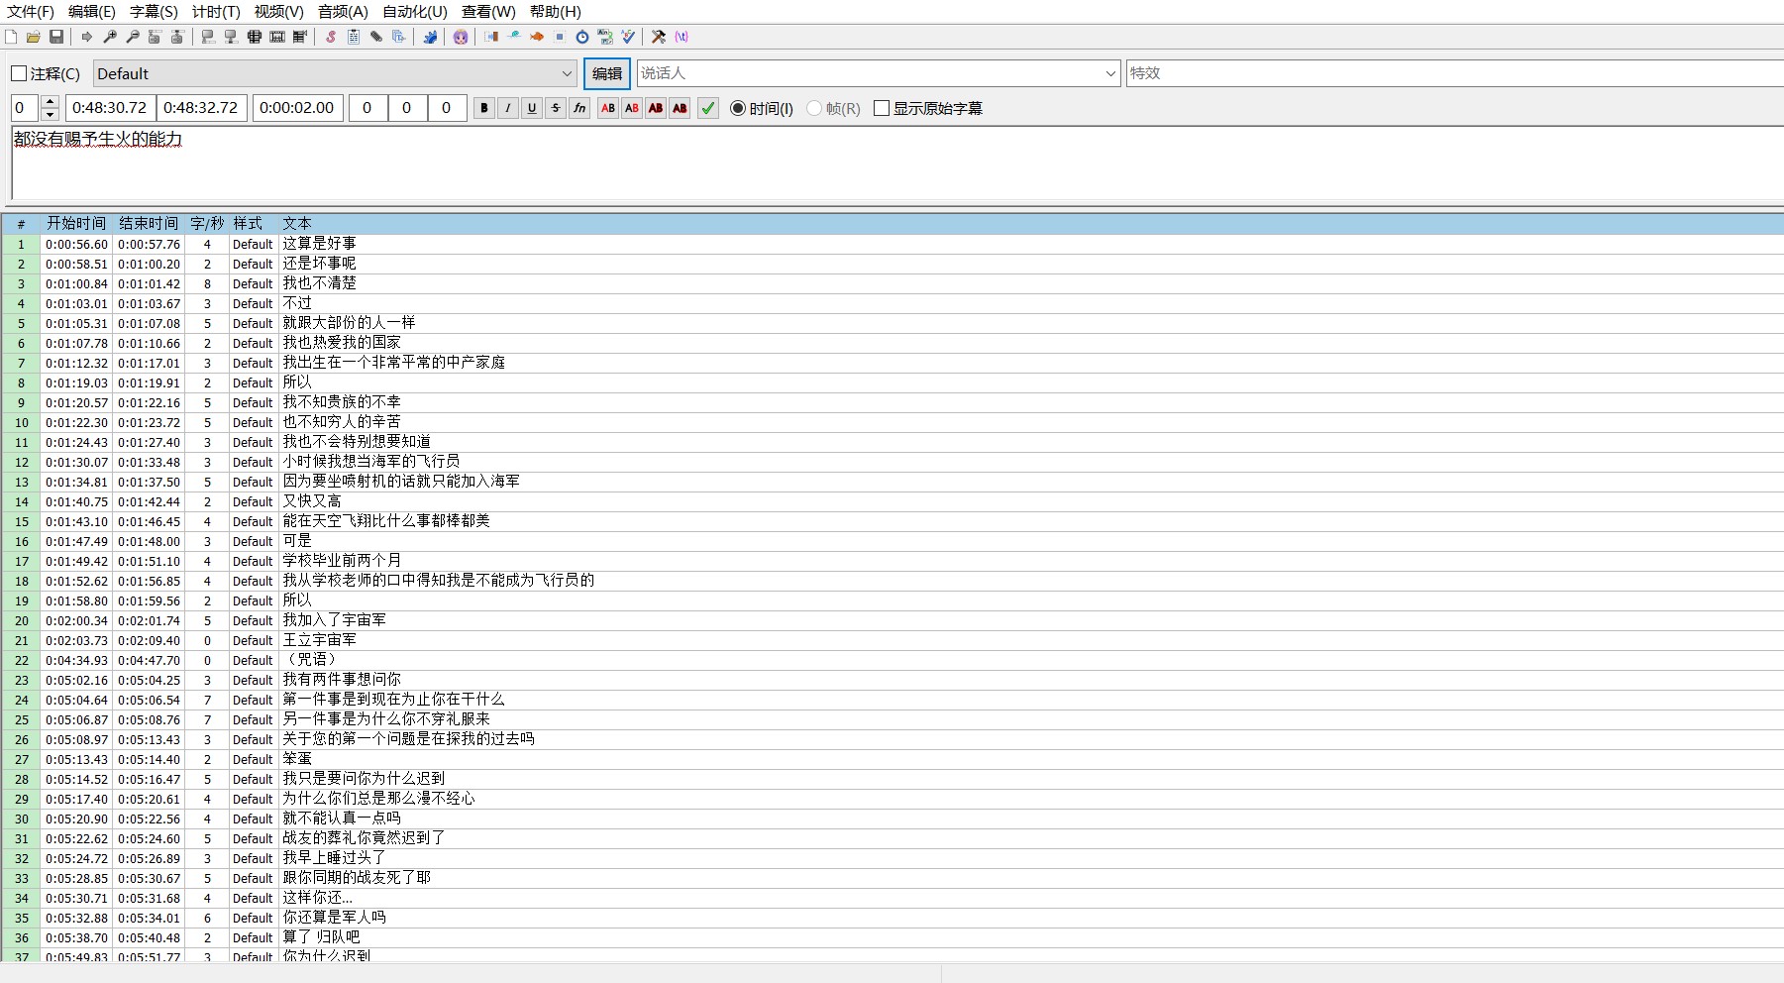Create a new subtitle file
This screenshot has width=1784, height=983.
[11, 37]
